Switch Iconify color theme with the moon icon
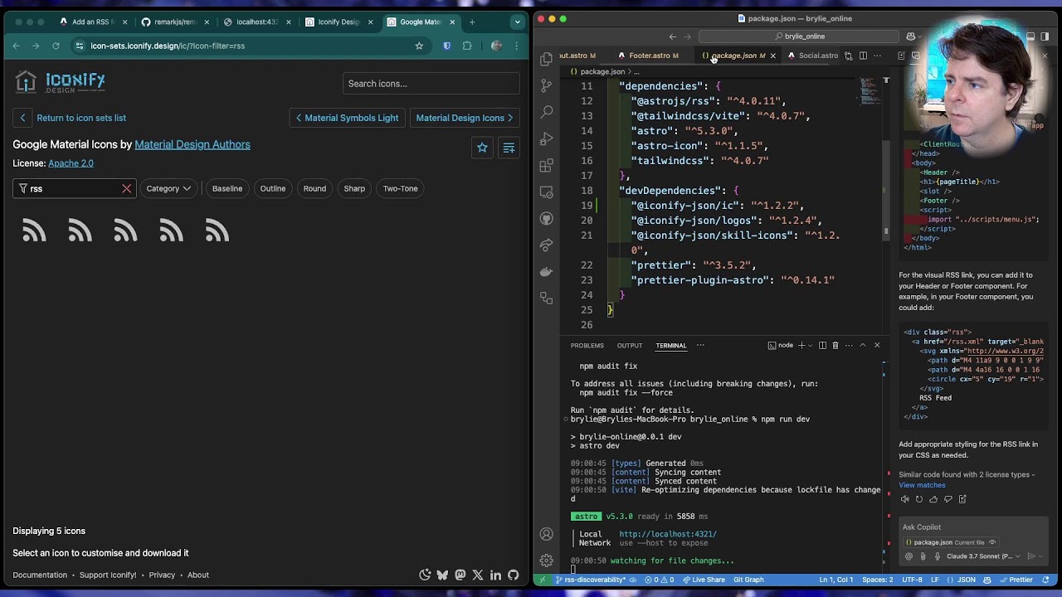The image size is (1062, 597). pyautogui.click(x=425, y=575)
